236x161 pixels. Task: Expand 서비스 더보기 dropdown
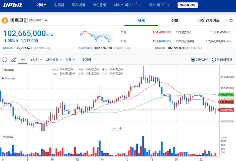(127, 5)
